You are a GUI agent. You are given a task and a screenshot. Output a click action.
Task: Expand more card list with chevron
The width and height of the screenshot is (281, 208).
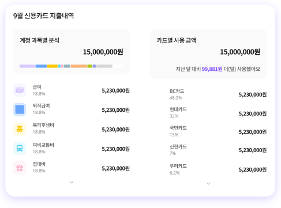point(208,183)
